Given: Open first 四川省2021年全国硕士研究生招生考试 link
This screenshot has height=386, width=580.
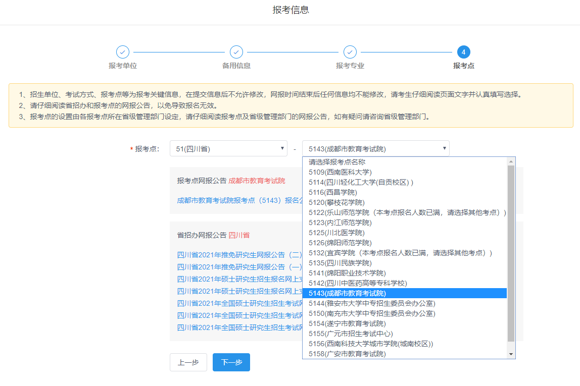Looking at the screenshot, I should pyautogui.click(x=239, y=303).
